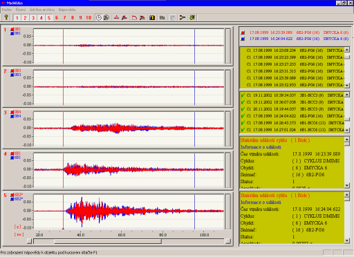Image resolution: width=354 pixels, height=257 pixels.
Task: Click scroll-up arrow of second statistics panel
Action: point(347,195)
